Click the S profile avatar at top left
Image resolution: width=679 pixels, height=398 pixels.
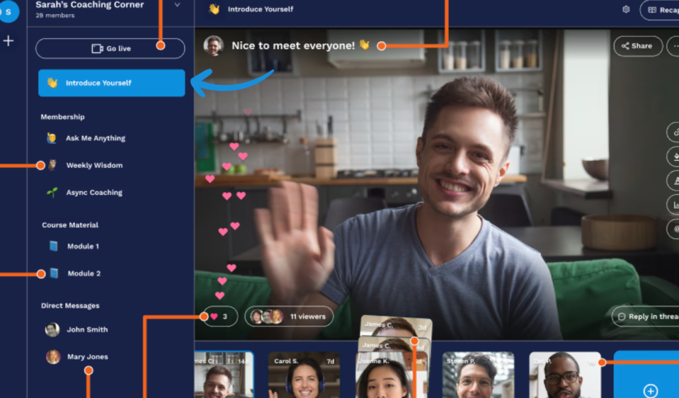point(9,11)
